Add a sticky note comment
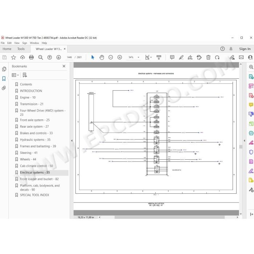 pos(172,57)
